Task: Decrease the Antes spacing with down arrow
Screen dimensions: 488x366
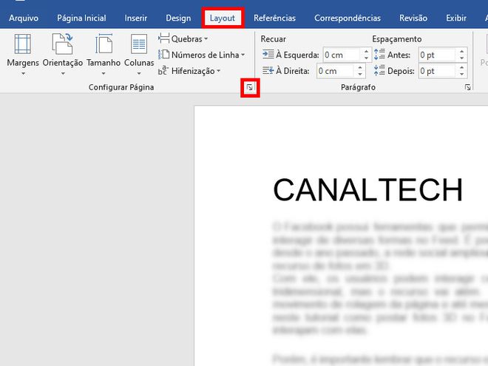Action: point(462,58)
